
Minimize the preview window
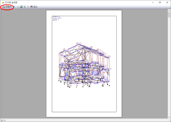pos(153,2)
